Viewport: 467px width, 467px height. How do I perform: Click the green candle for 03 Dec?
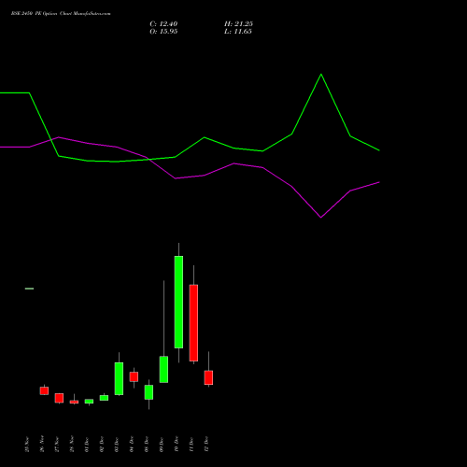point(119,378)
